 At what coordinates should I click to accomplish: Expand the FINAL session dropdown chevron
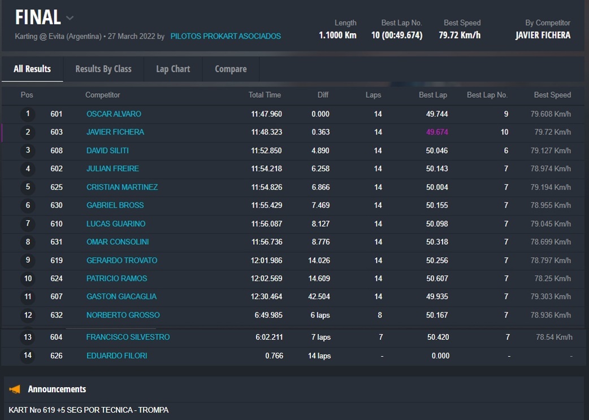[70, 18]
